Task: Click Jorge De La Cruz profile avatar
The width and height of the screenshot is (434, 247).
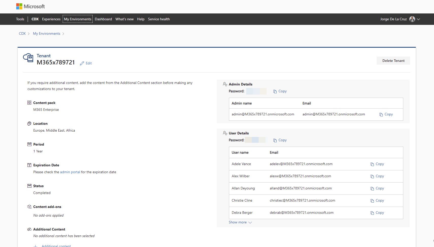Action: 412,19
